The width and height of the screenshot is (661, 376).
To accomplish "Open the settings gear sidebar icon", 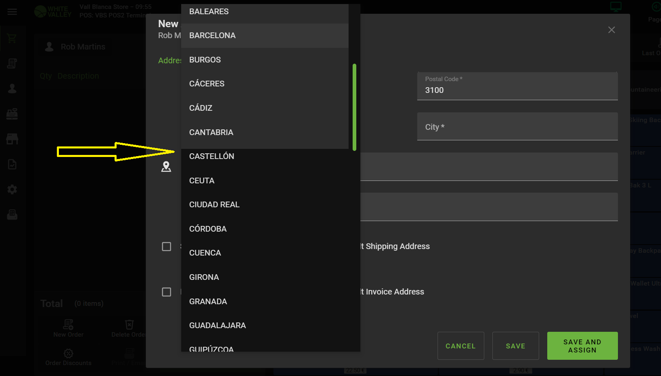I will pos(12,189).
